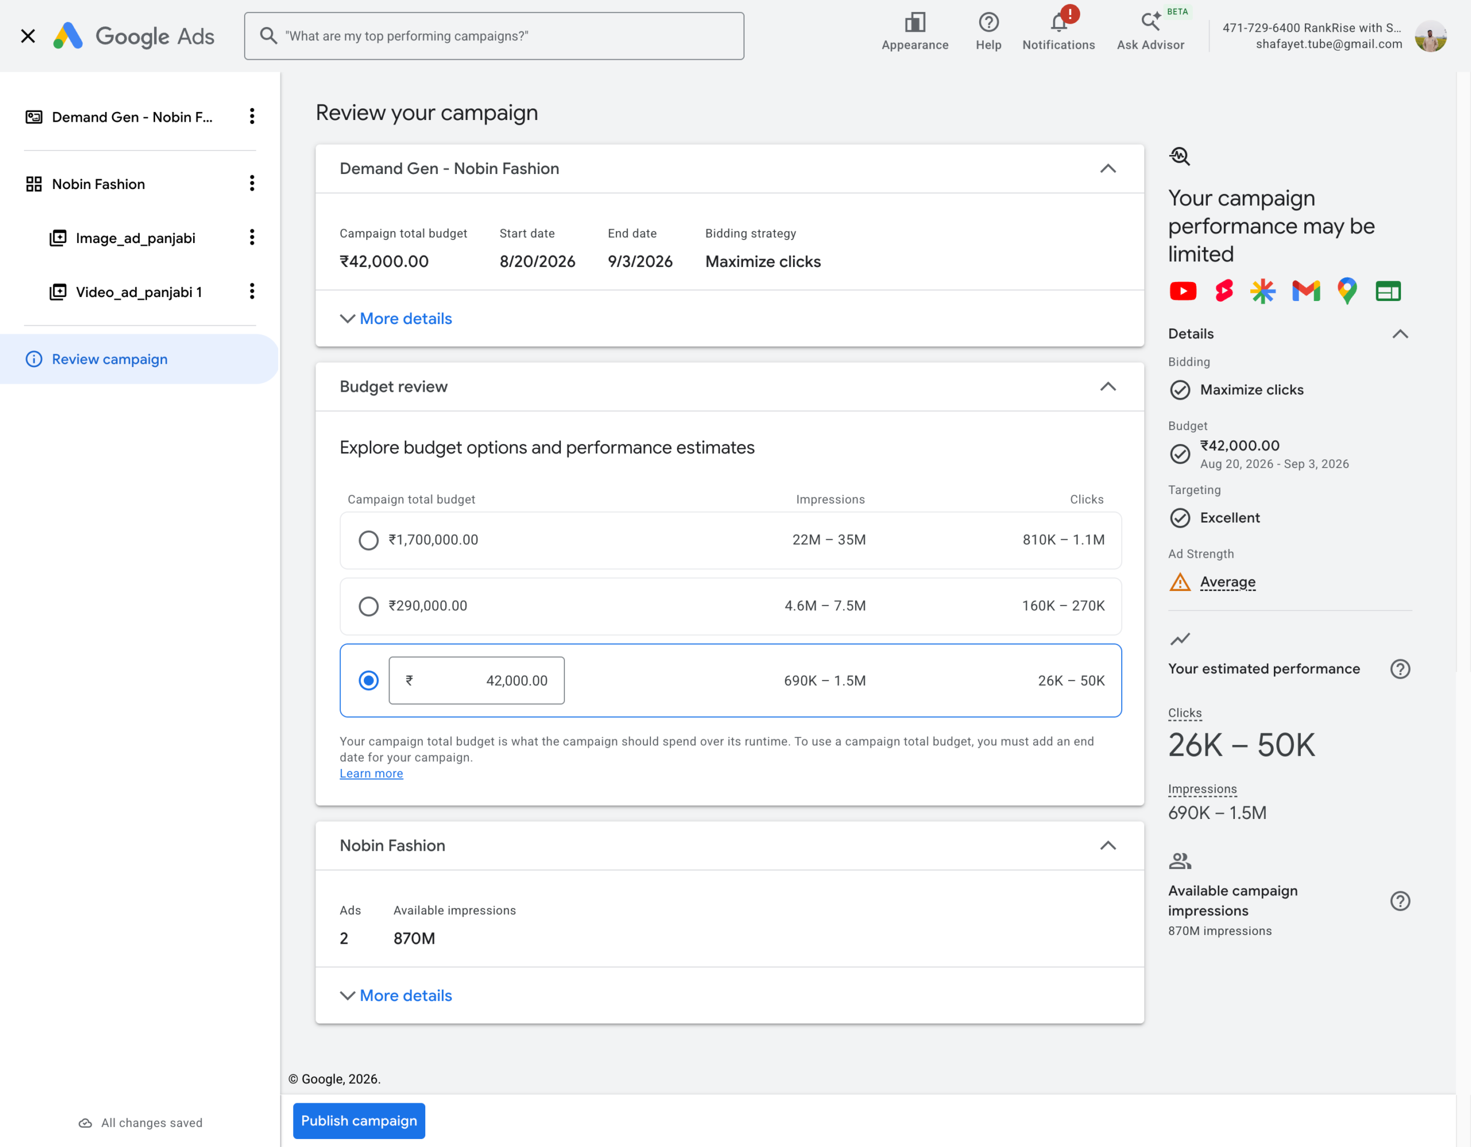
Task: Close the campaign editor with X icon
Action: pos(28,36)
